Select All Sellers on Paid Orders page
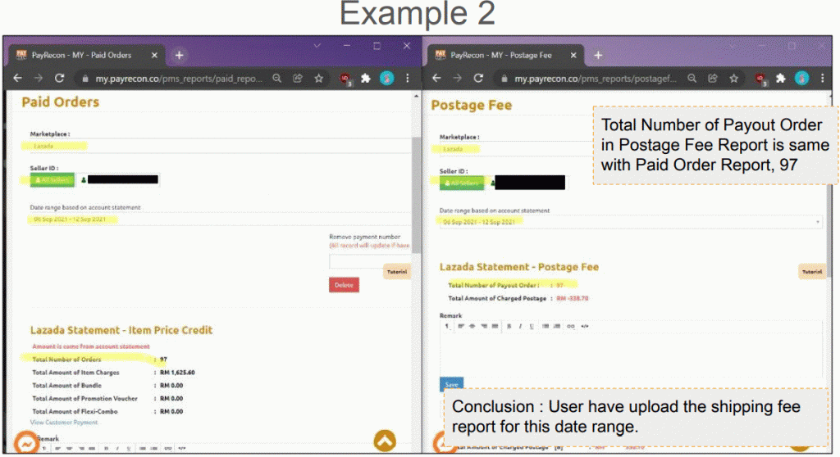 (52, 180)
